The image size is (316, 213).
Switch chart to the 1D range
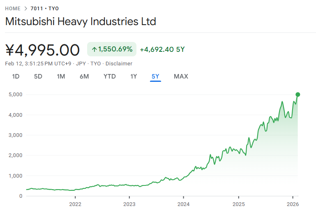pos(16,76)
